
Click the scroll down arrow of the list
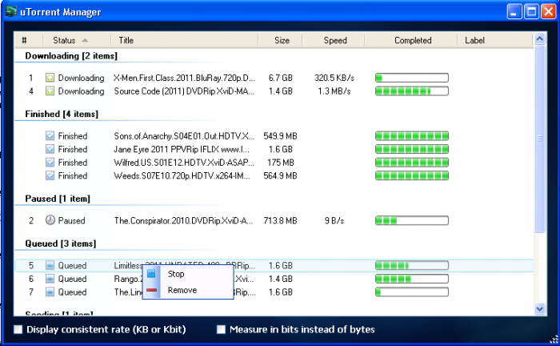(540, 308)
